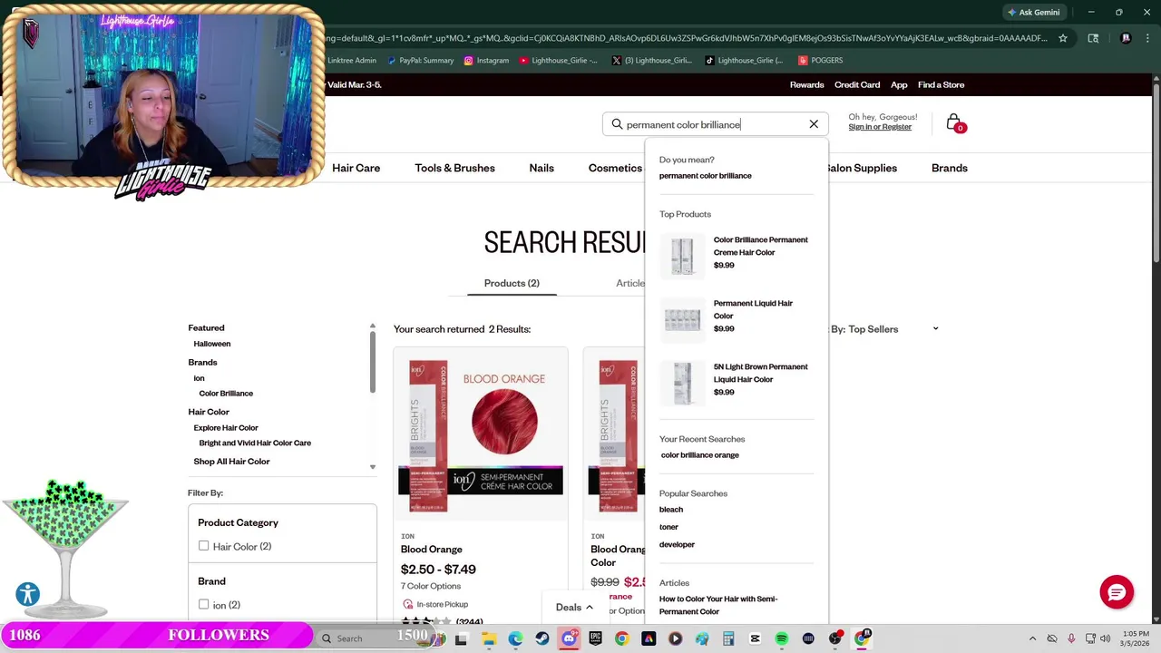Expand the Deals panel chevron
Viewport: 1161px width, 653px height.
(590, 608)
